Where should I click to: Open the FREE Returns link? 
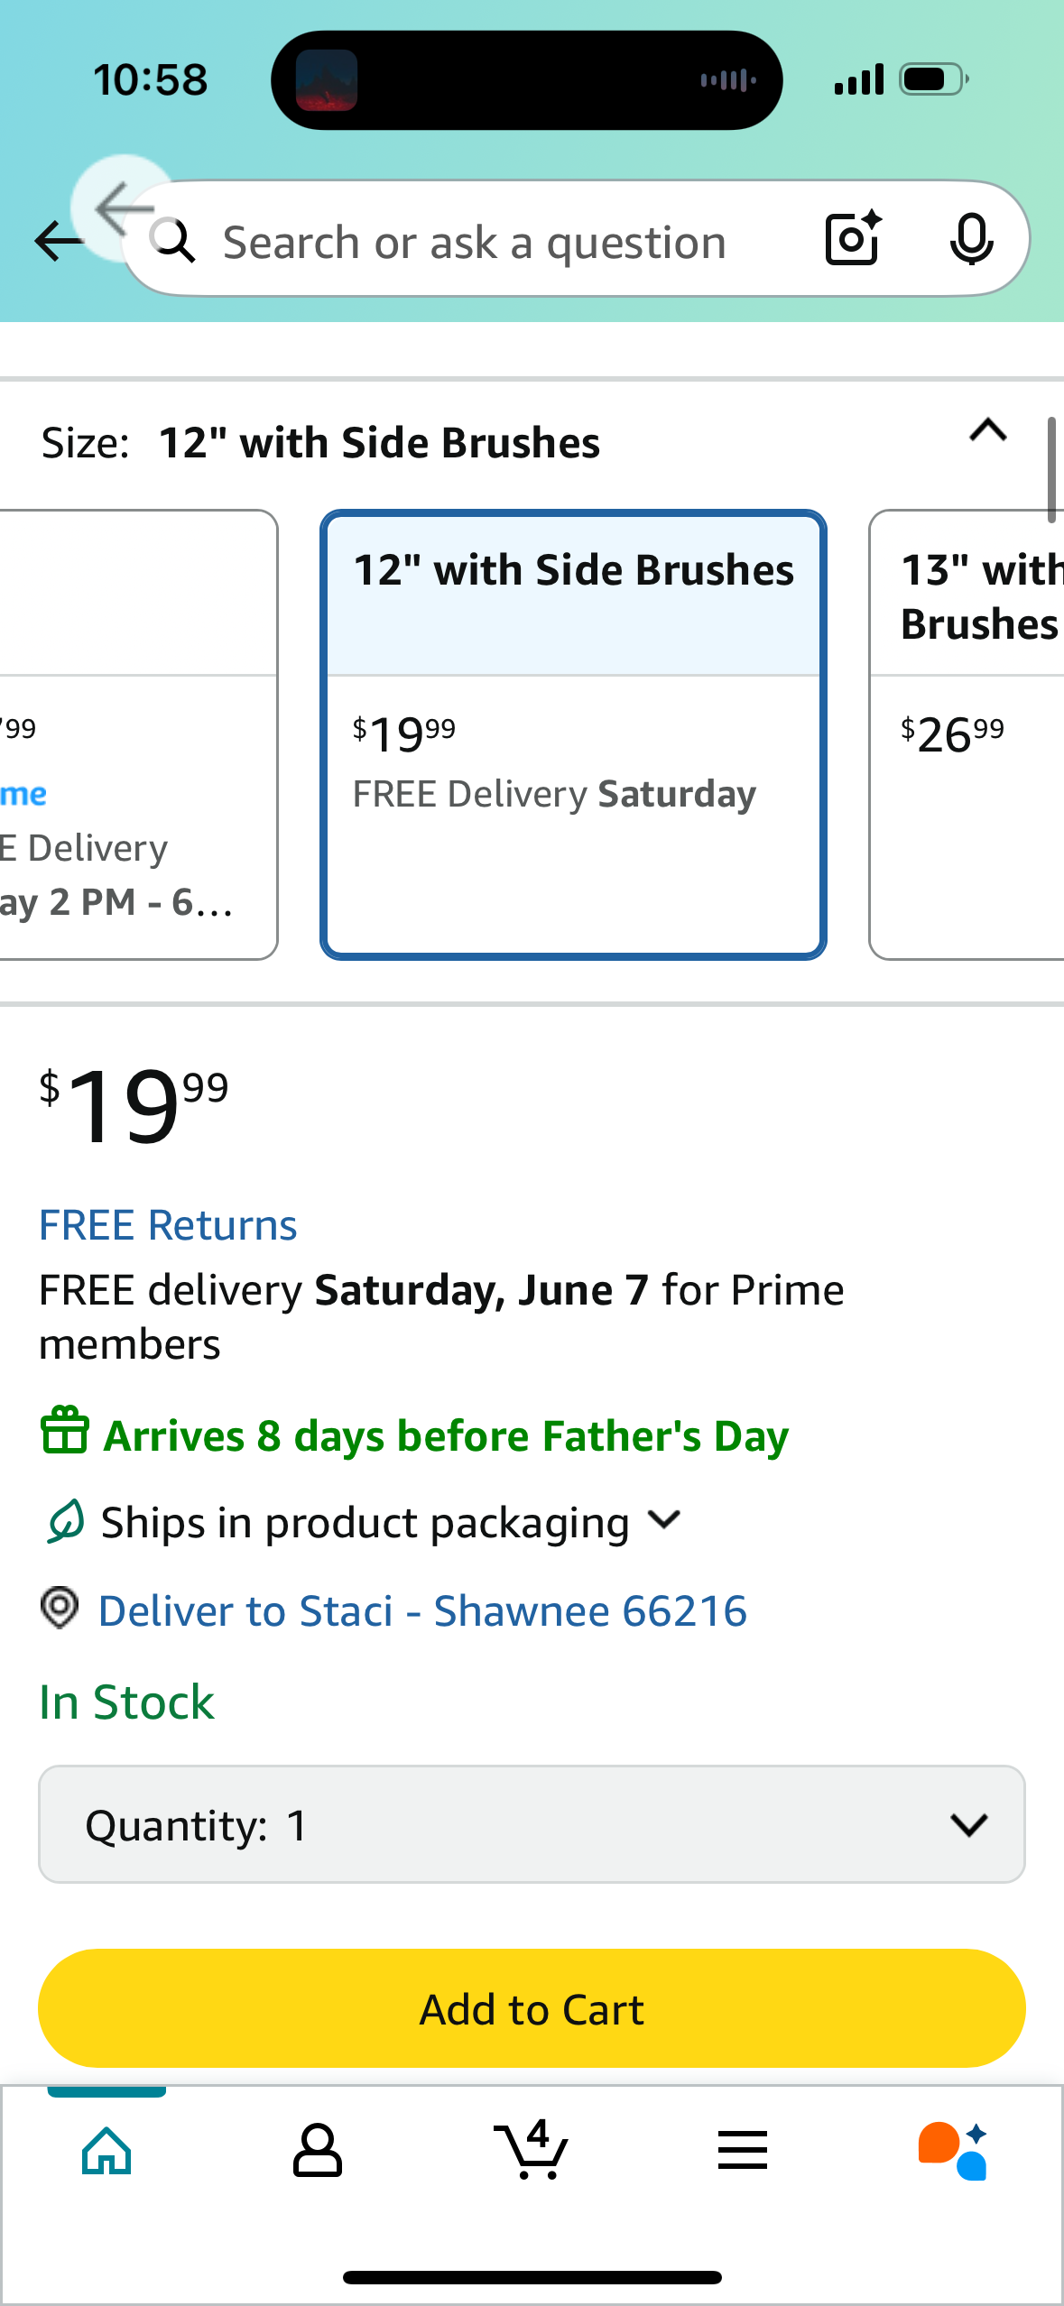[x=168, y=1224]
